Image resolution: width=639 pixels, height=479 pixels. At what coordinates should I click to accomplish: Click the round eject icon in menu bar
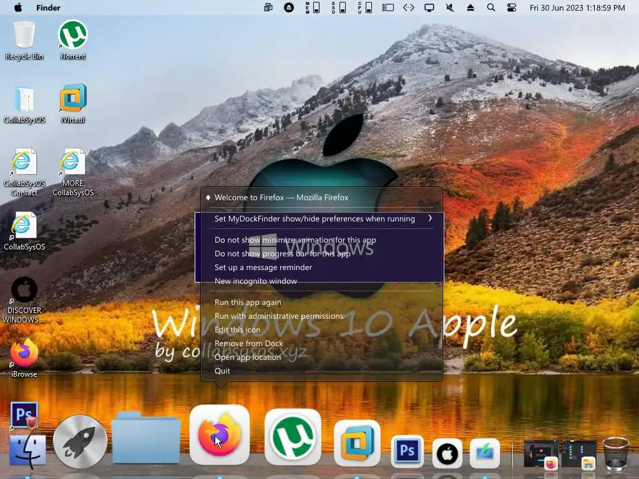288,7
